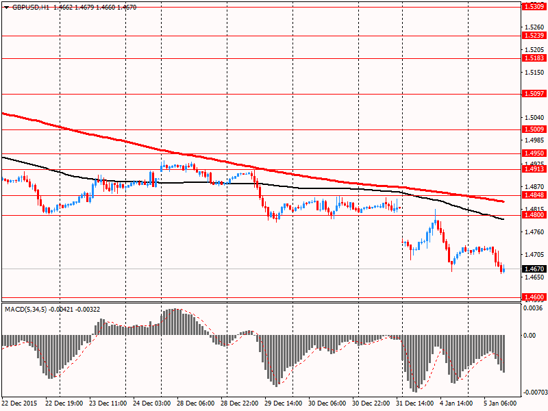Select the 1.4913 red price level label
Viewport: 548px width, 411px height.
[x=534, y=169]
